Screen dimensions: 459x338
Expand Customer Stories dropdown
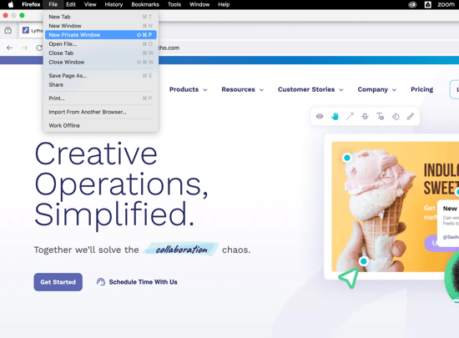pos(310,89)
